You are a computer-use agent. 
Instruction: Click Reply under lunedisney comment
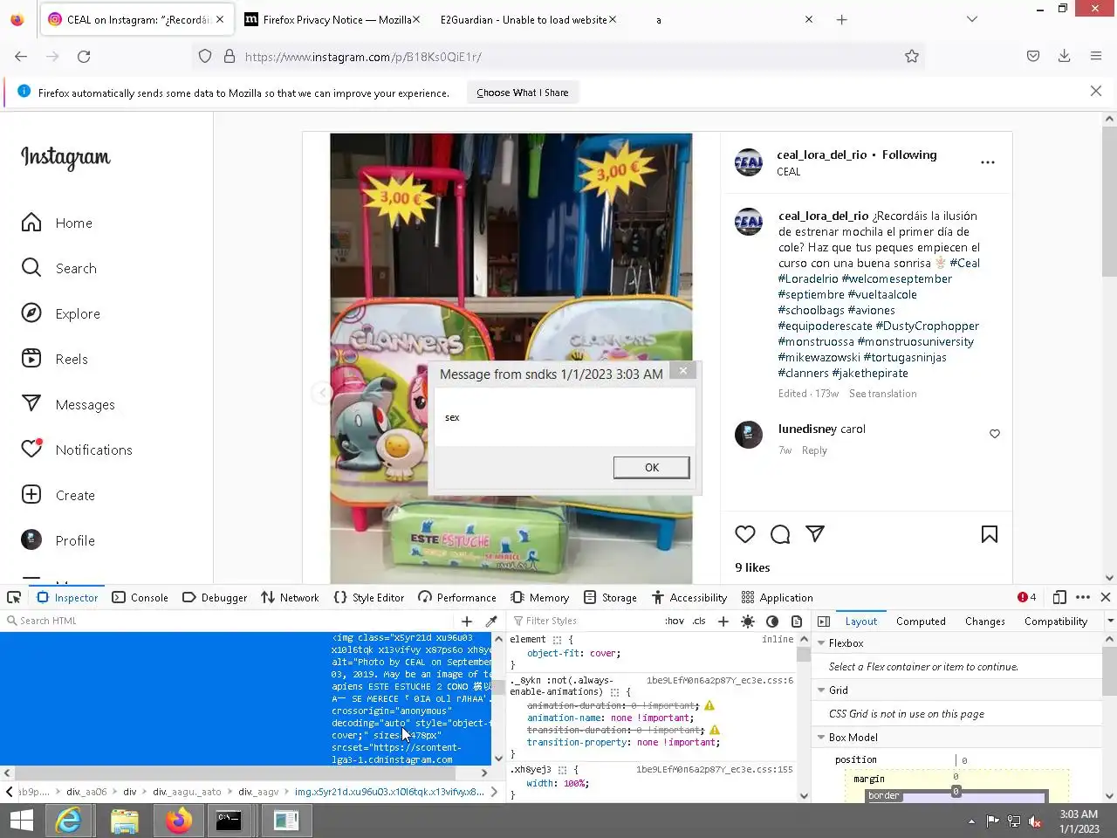click(x=814, y=450)
